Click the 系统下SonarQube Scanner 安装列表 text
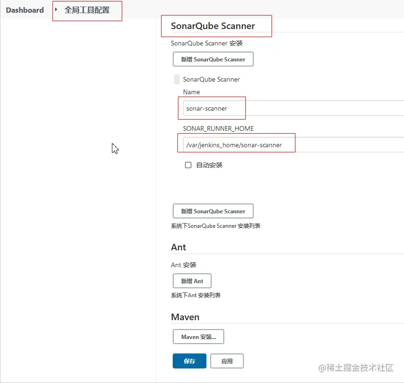 tap(215, 226)
